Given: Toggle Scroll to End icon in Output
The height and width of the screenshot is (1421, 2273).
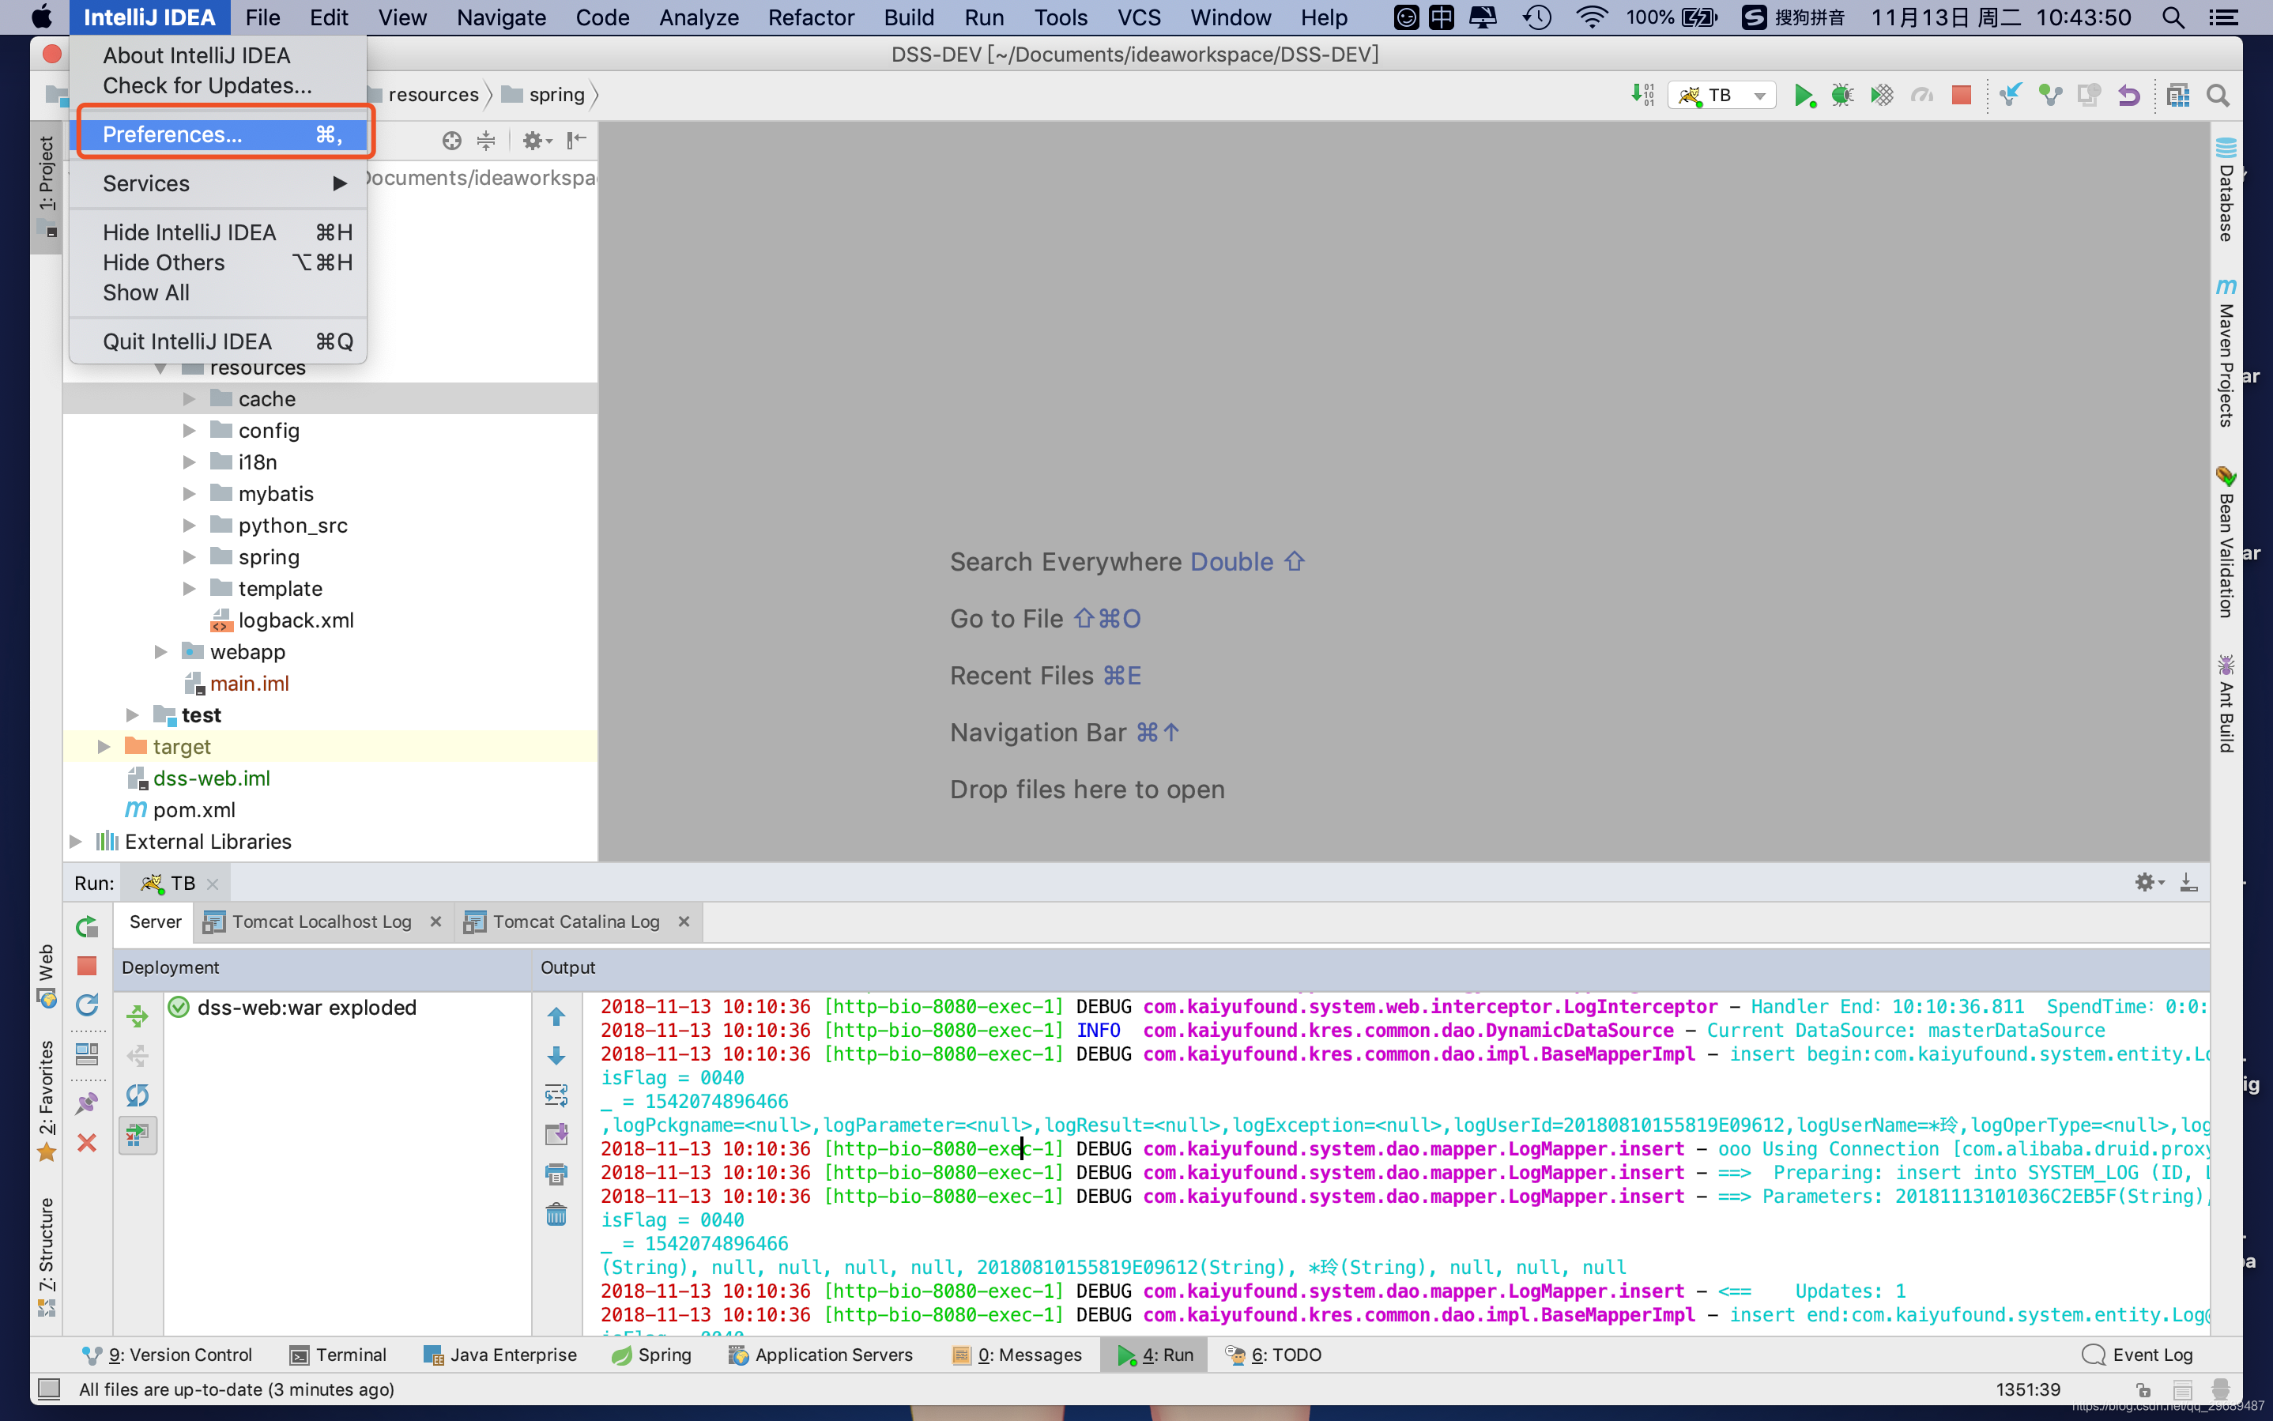Looking at the screenshot, I should [556, 1134].
